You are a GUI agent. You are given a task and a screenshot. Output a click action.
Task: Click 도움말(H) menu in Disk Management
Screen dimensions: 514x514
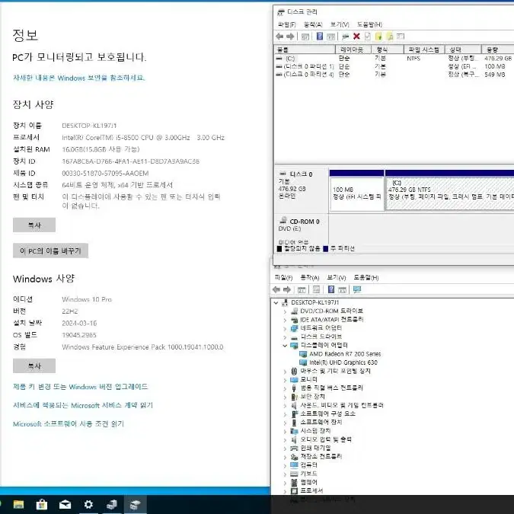coord(369,24)
